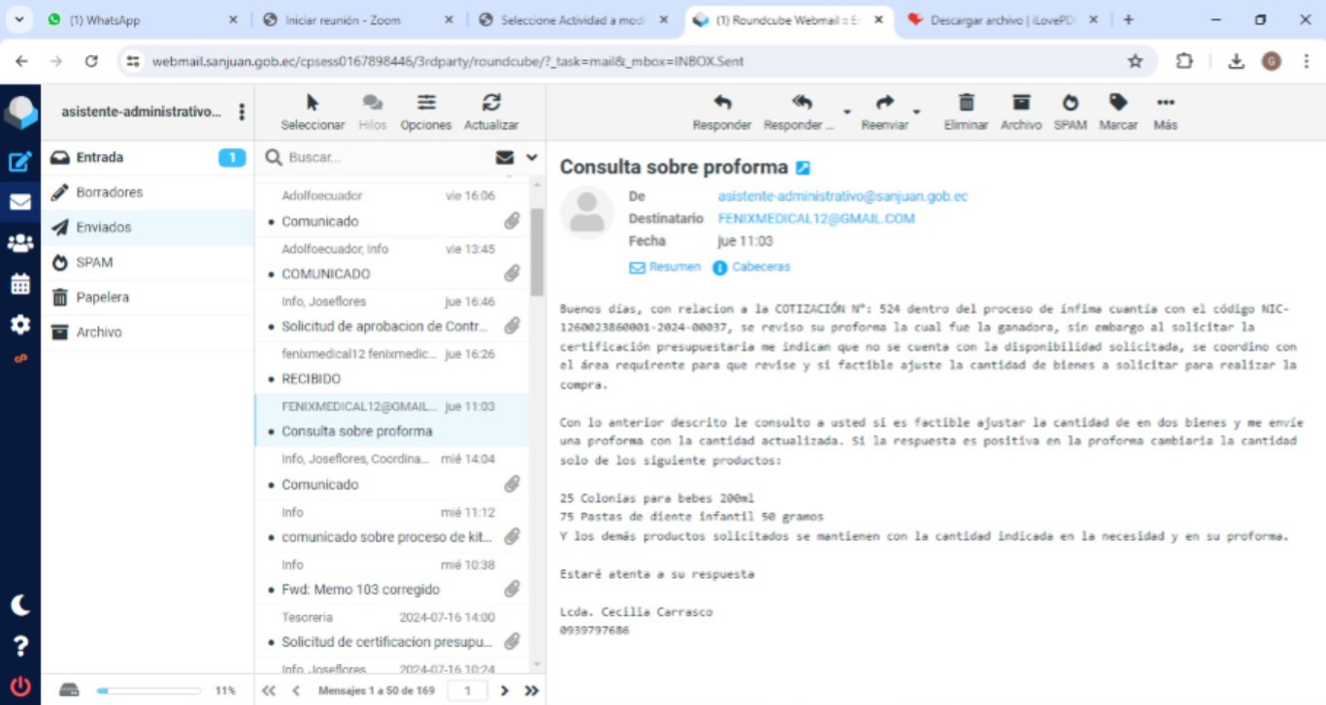Mark message as SPAM
The image size is (1326, 705).
(x=1070, y=111)
